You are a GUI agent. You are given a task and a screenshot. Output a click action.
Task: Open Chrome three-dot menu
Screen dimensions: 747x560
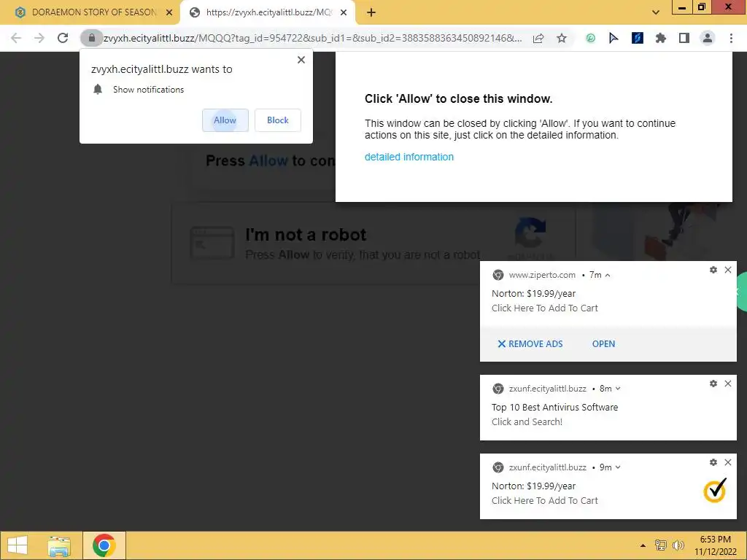(731, 38)
